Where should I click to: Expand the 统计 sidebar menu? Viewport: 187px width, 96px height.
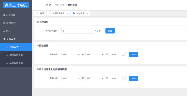(16, 31)
